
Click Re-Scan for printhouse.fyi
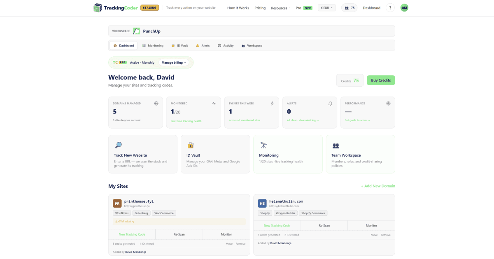coord(179,234)
